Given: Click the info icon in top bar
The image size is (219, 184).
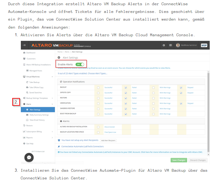Looking at the screenshot, I should click(x=164, y=45).
